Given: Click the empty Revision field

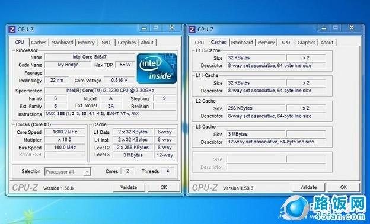Looking at the screenshot, I should pyautogui.click(x=164, y=106).
